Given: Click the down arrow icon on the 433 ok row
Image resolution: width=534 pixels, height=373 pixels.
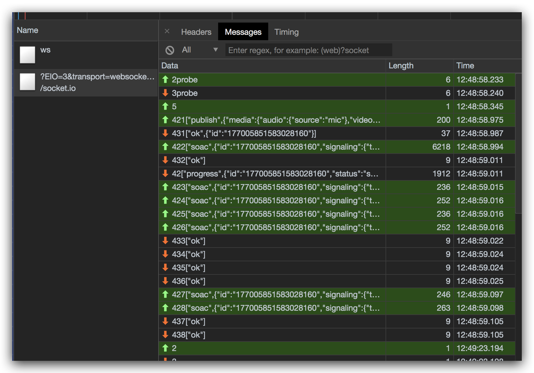Looking at the screenshot, I should [166, 241].
